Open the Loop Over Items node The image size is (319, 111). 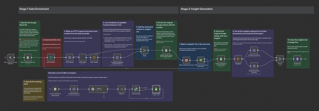pos(136,89)
